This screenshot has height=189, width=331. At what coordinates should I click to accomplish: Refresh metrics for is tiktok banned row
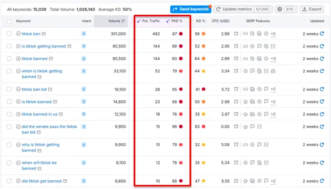tap(322, 102)
